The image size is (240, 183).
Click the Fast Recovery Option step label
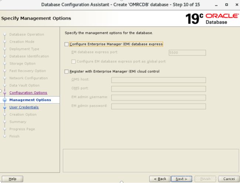28,71
